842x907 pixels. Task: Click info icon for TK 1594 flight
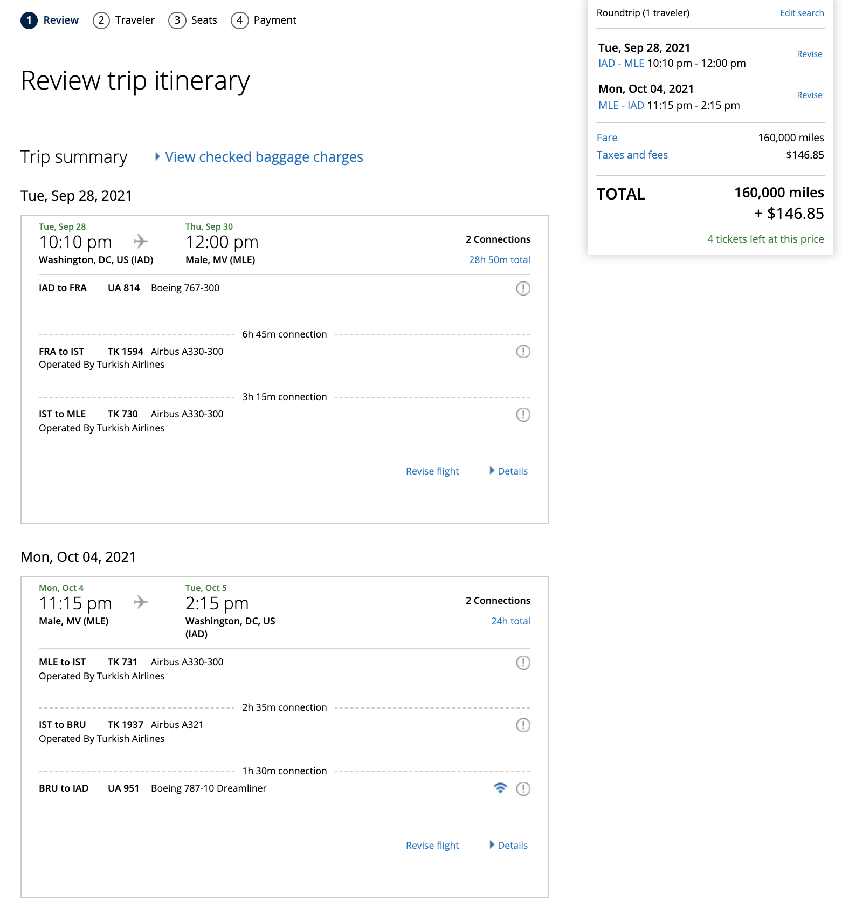pos(523,352)
